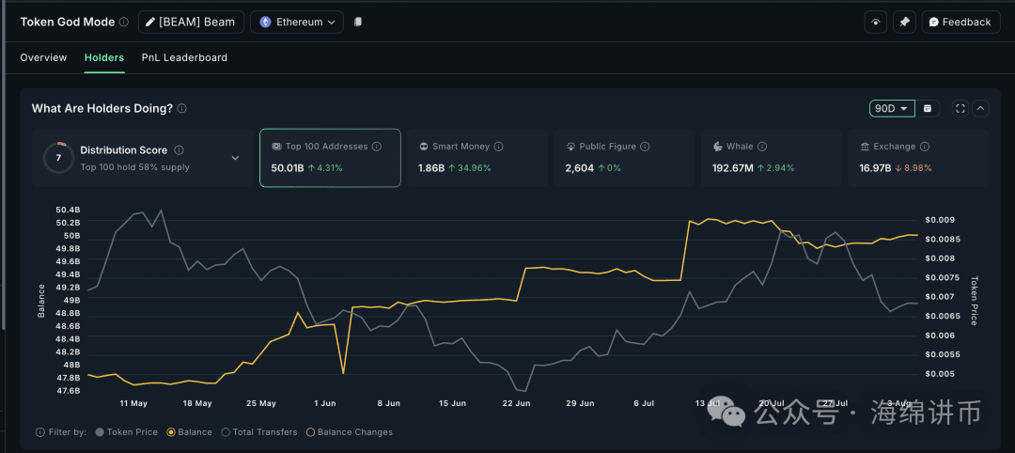Click the Public Figure card's icon
Screen dimensions: 1015x453
pyautogui.click(x=570, y=147)
